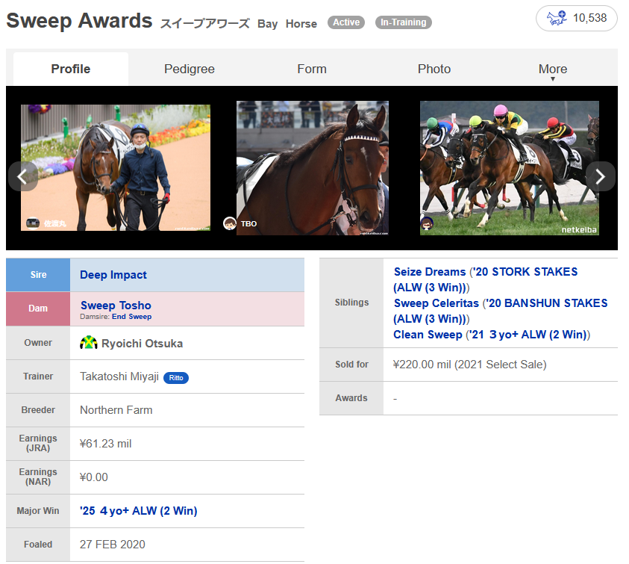Click the owner silks icon beside Ryoichi Otsuka

click(x=89, y=343)
